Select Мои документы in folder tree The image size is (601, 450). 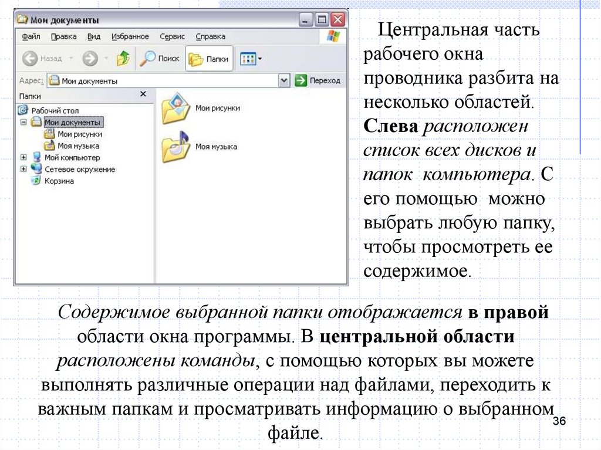pyautogui.click(x=72, y=122)
